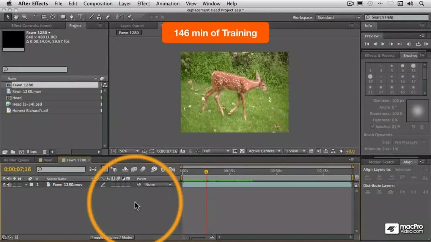Open the Graph Editor in timeline

172,169
